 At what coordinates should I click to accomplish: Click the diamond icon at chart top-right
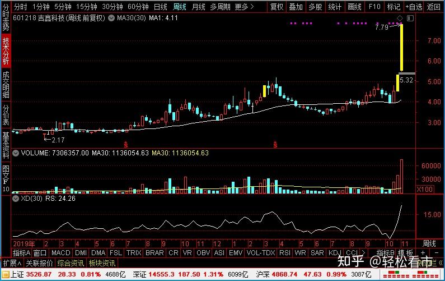400,18
